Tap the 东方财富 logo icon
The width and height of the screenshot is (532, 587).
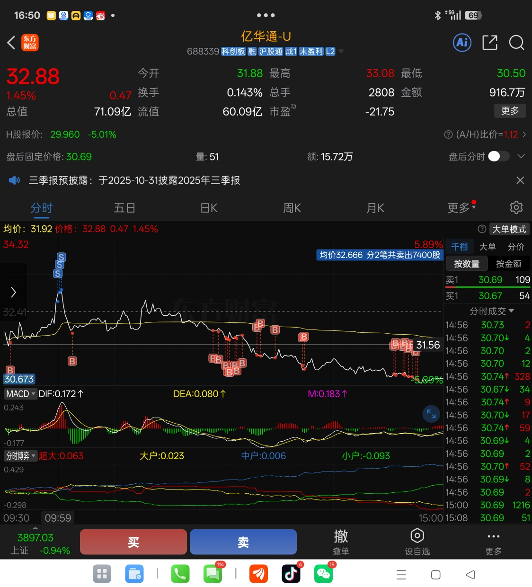30,43
